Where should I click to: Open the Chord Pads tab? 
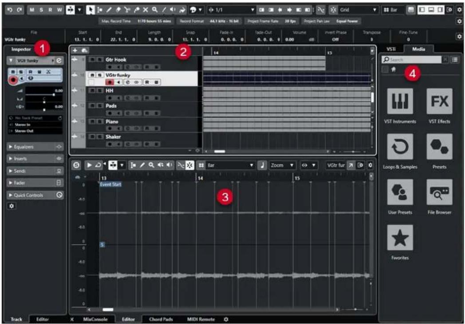(x=161, y=319)
